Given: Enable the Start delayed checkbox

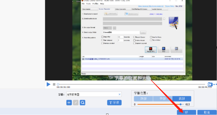Looking at the screenshot, I should coord(102,40).
